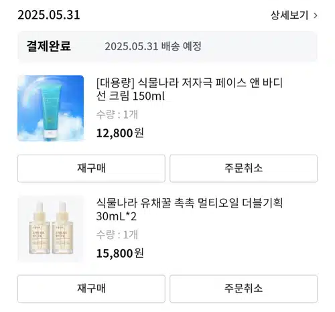This screenshot has width=335, height=312.
Task: Click the 30mL*2 volume text
Action: (116, 216)
